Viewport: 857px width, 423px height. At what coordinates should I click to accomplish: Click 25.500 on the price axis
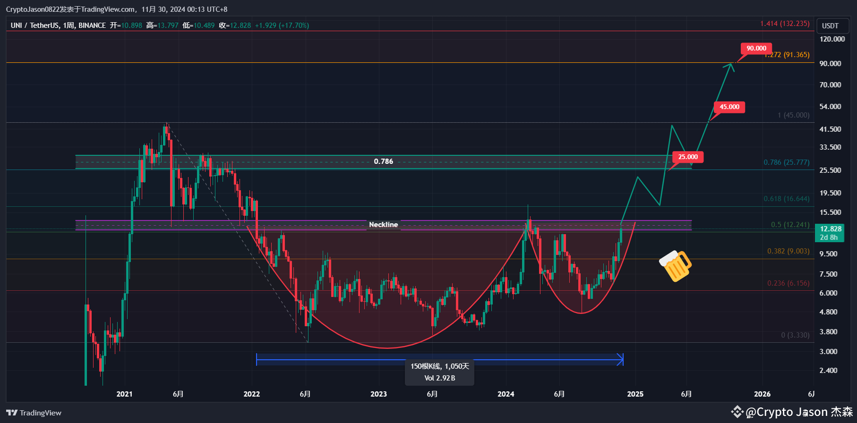point(831,170)
